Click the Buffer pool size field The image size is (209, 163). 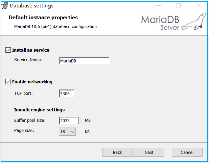69,121
